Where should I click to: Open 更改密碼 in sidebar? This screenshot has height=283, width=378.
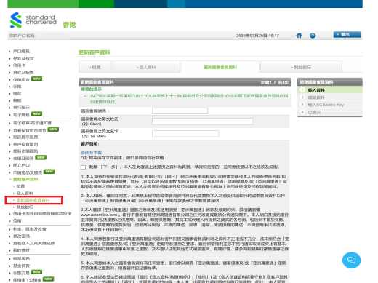pyautogui.click(x=21, y=236)
